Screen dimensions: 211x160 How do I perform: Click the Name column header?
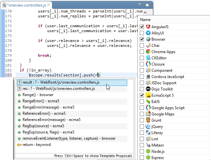click(145, 20)
